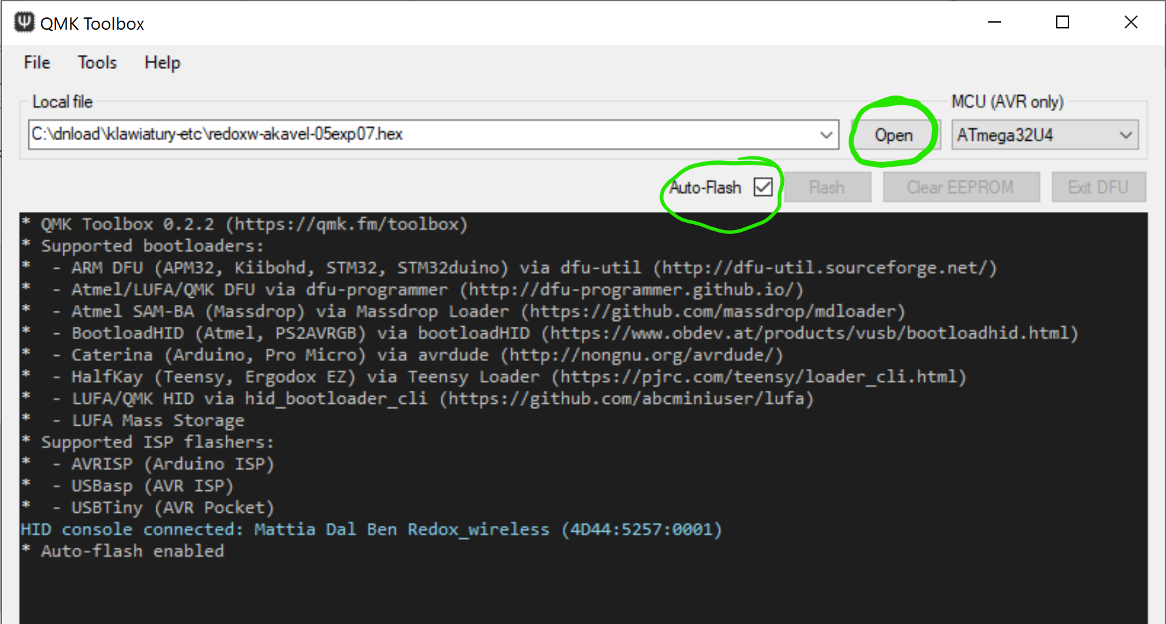Minimize the QMK Toolbox window
Viewport: 1166px width, 624px height.
pyautogui.click(x=995, y=23)
